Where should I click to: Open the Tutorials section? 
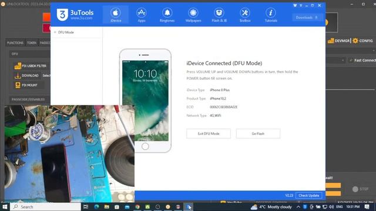tap(271, 15)
